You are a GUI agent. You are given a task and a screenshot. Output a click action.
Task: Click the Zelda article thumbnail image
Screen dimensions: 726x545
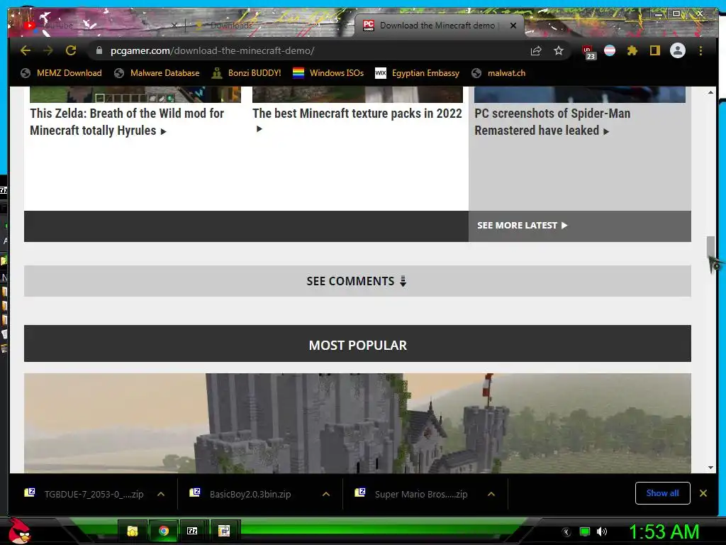click(135, 94)
